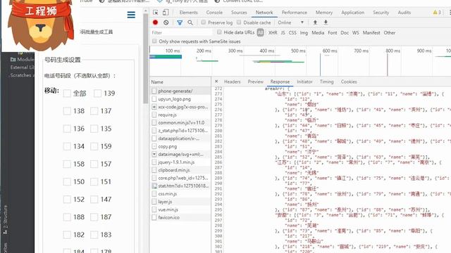Select the common.min.js request

(x=180, y=122)
